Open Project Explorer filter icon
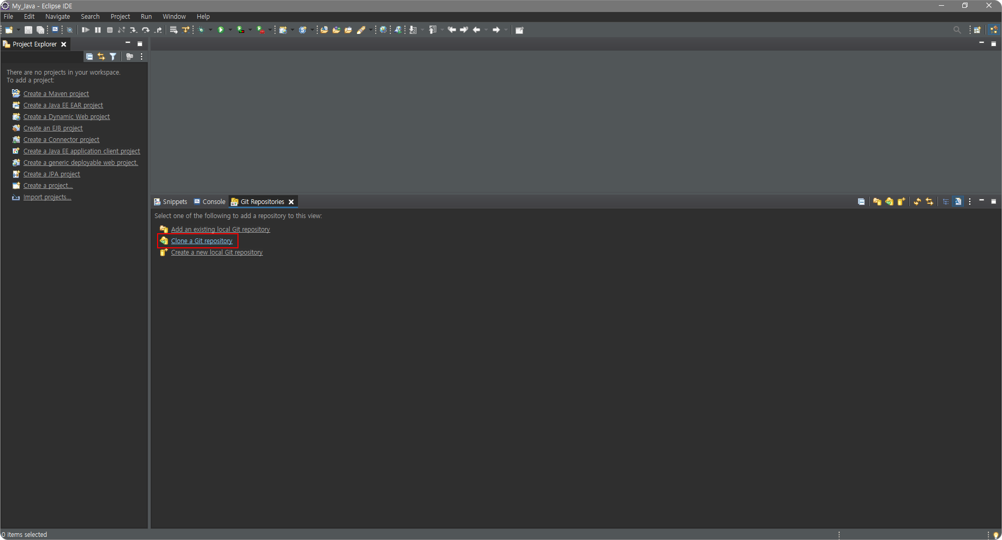This screenshot has height=540, width=1002. coord(113,56)
